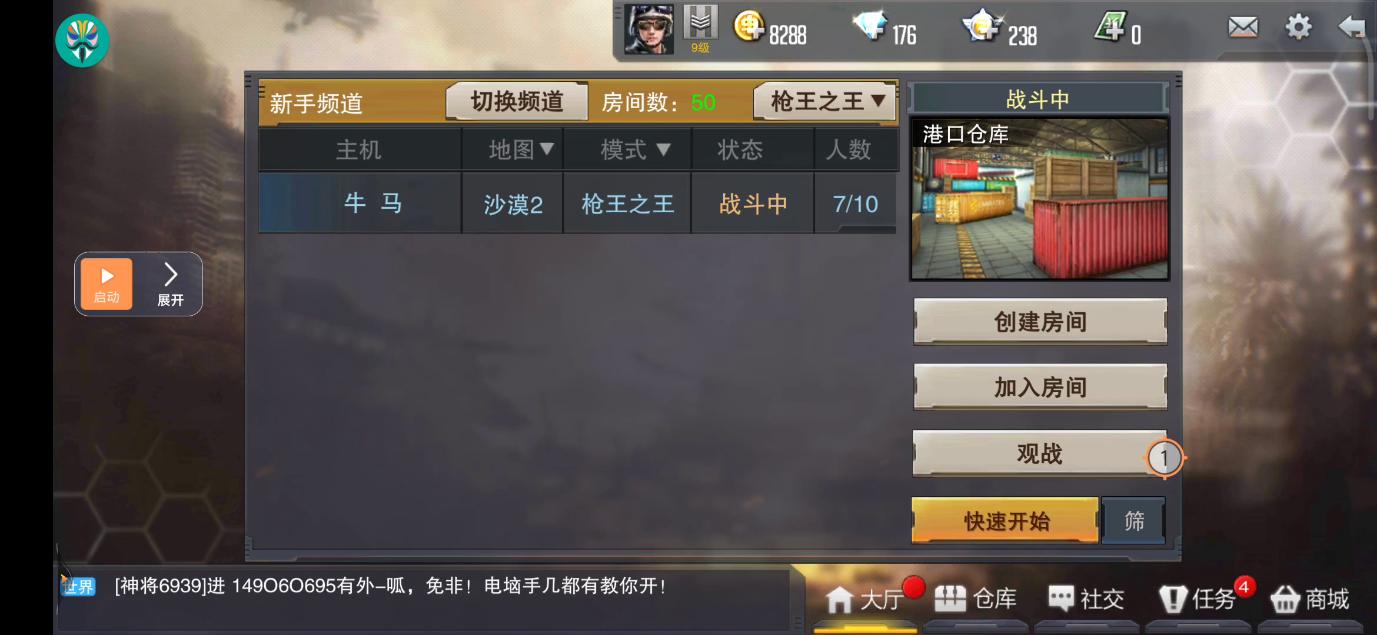Click the 创建房间 button

(1040, 322)
